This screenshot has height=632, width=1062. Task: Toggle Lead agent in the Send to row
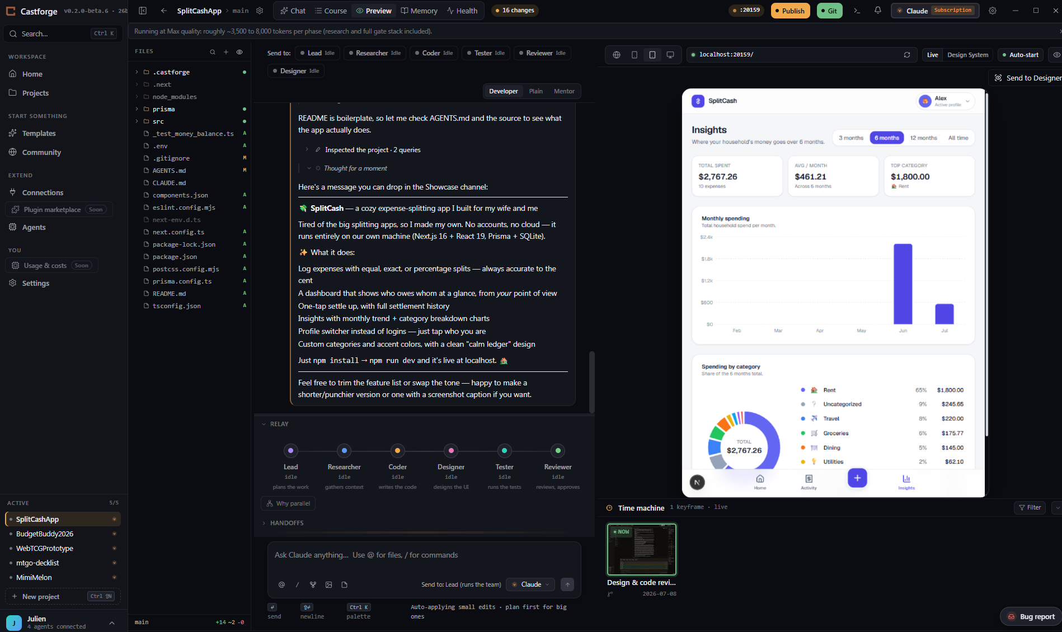tap(317, 53)
